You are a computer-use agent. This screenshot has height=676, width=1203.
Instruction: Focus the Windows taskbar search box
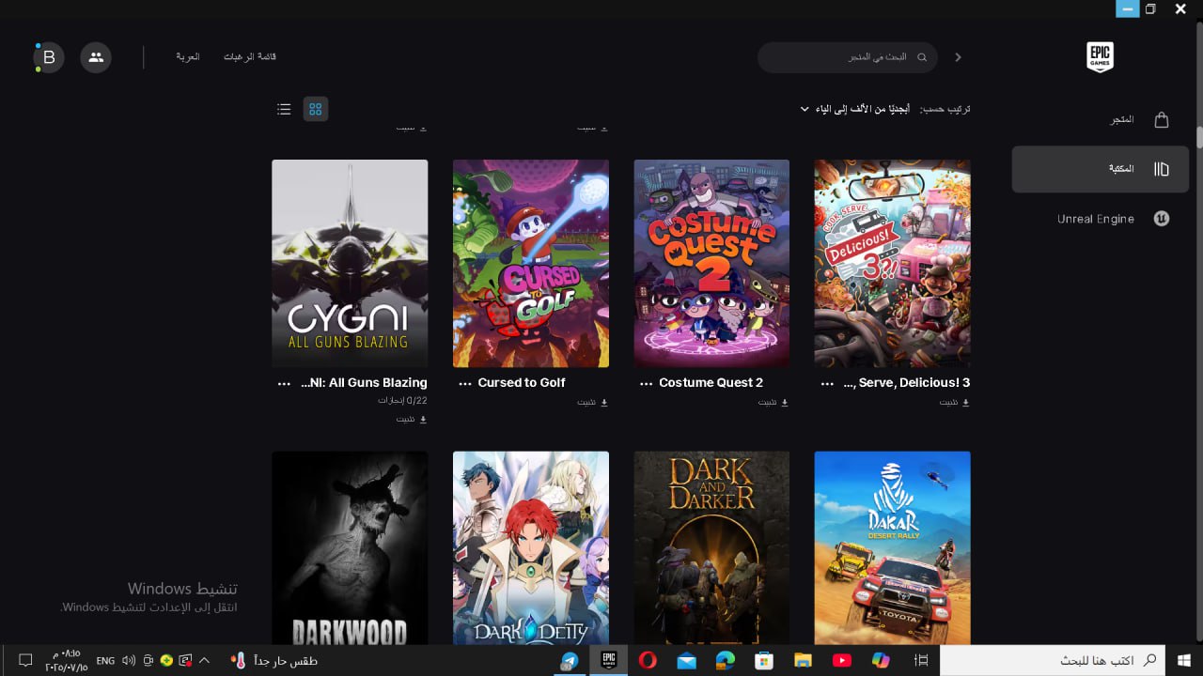tap(1053, 660)
